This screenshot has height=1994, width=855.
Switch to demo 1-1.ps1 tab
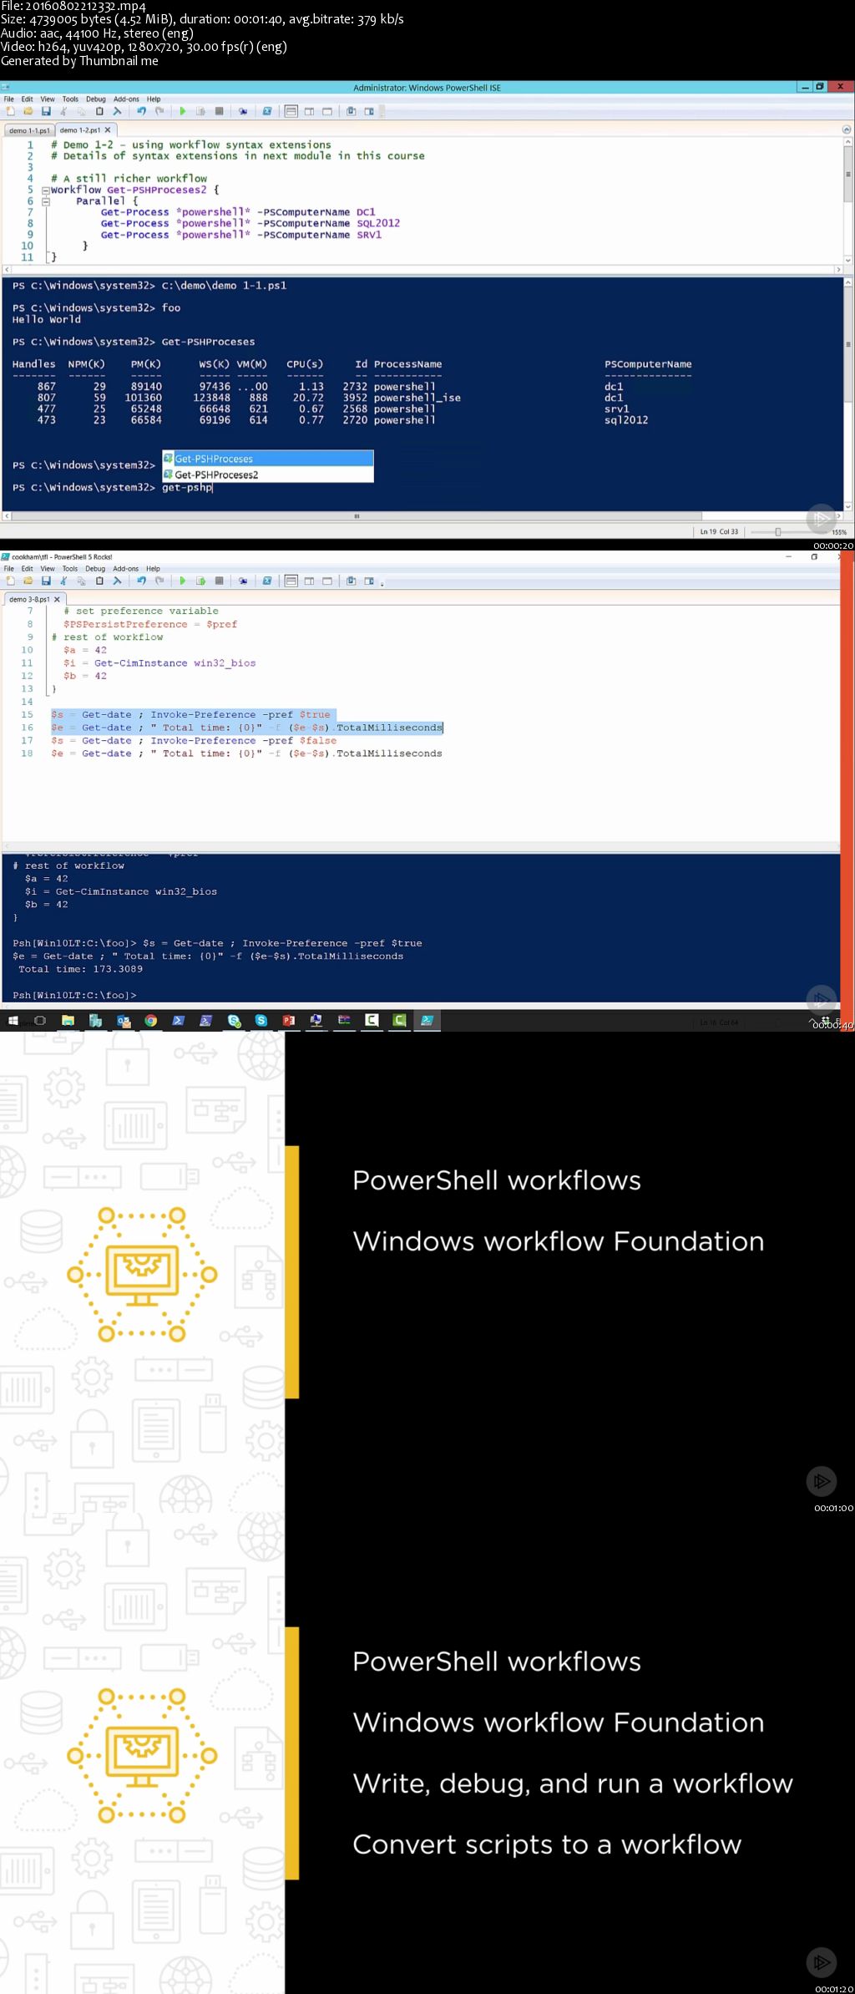tap(29, 130)
